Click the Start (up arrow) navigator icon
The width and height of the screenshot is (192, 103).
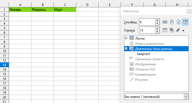click(x=172, y=22)
